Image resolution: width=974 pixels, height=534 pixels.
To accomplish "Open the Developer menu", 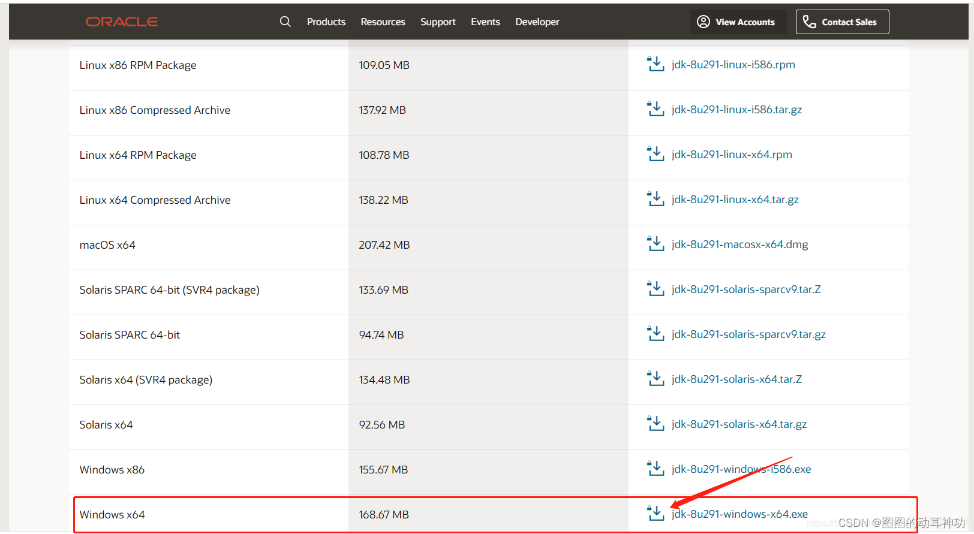I will pyautogui.click(x=537, y=22).
